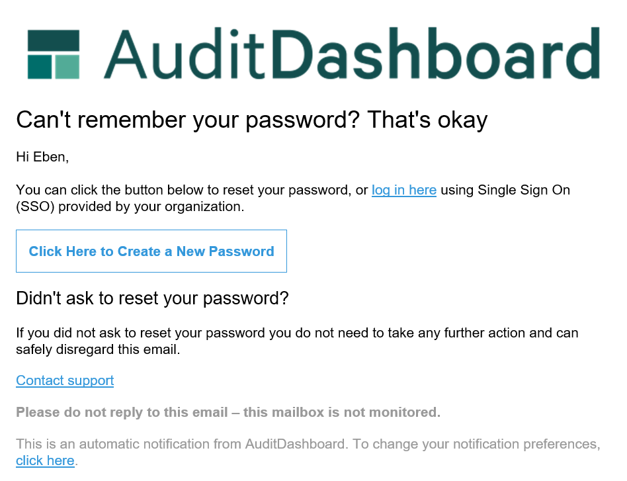Click the AuditDashboard logo squares icon

[54, 54]
